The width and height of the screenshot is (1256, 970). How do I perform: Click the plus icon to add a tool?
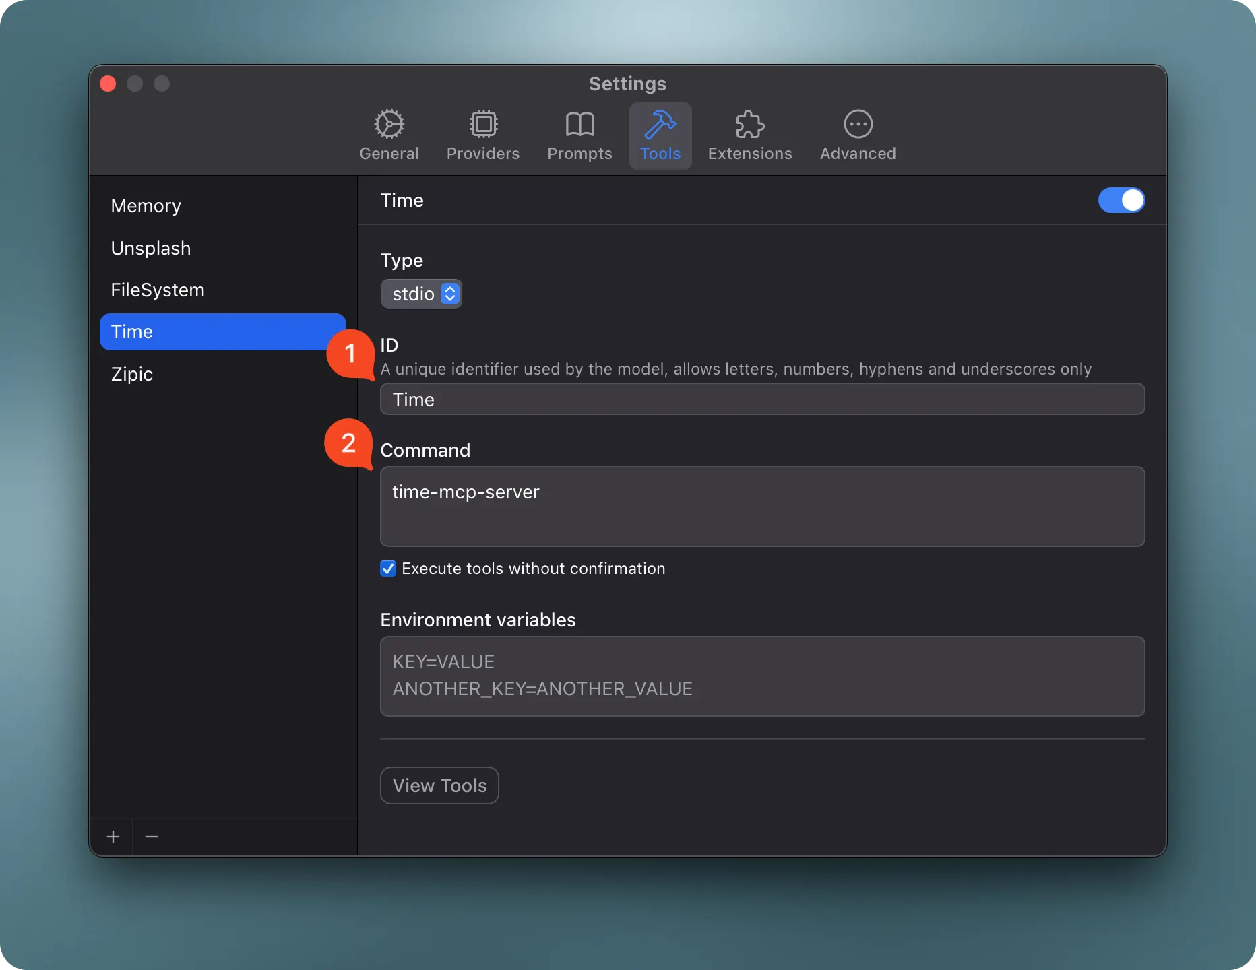pos(113,837)
